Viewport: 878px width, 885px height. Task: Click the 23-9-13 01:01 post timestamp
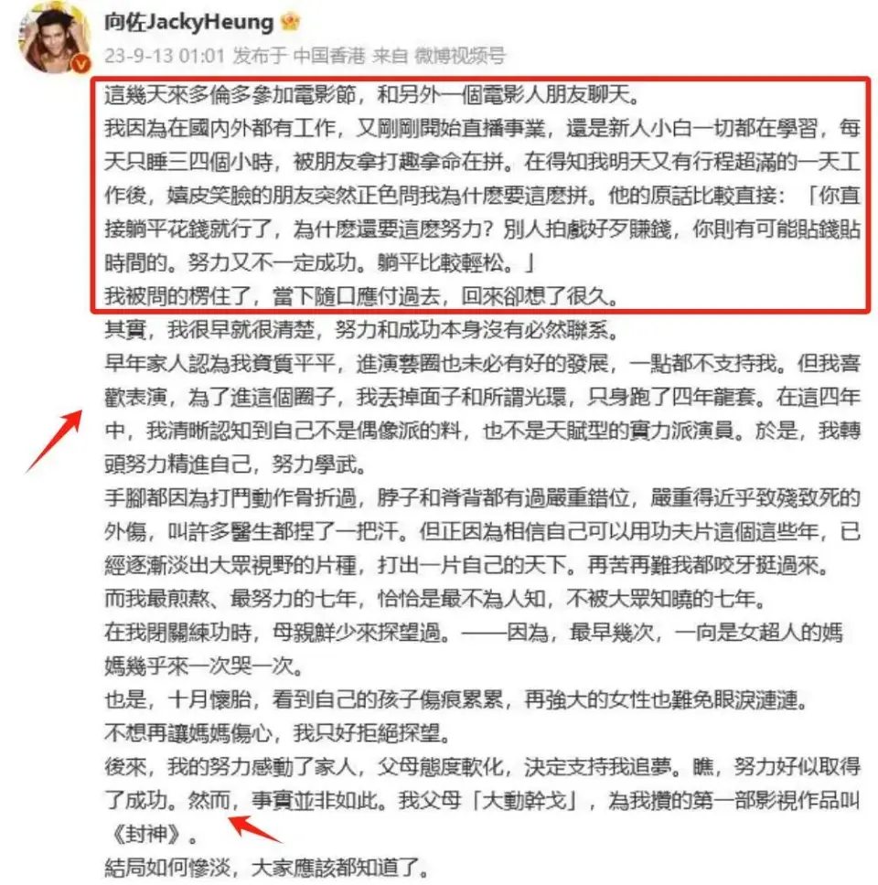click(x=165, y=55)
